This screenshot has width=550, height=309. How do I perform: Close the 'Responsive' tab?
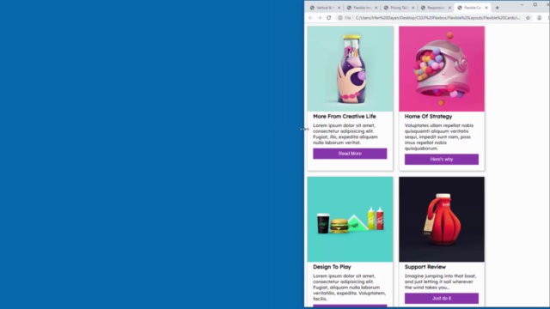(449, 8)
